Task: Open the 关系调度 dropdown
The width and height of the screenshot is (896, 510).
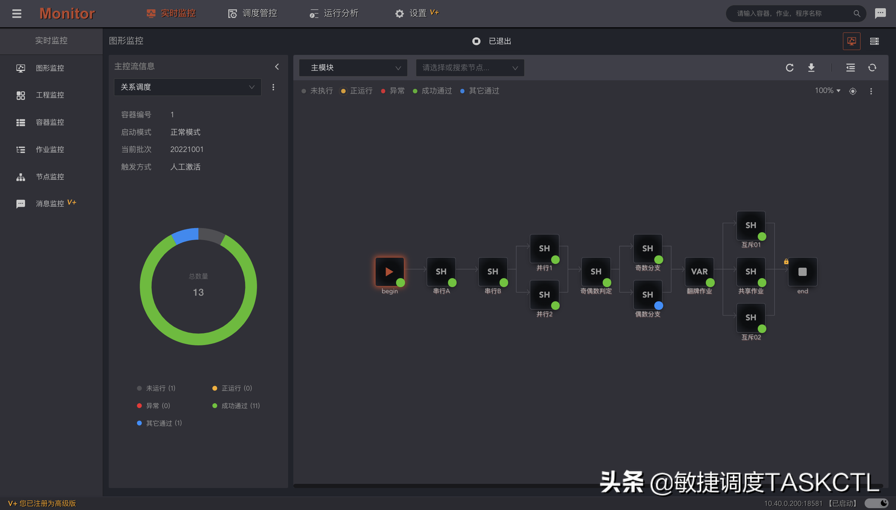Action: click(x=188, y=87)
